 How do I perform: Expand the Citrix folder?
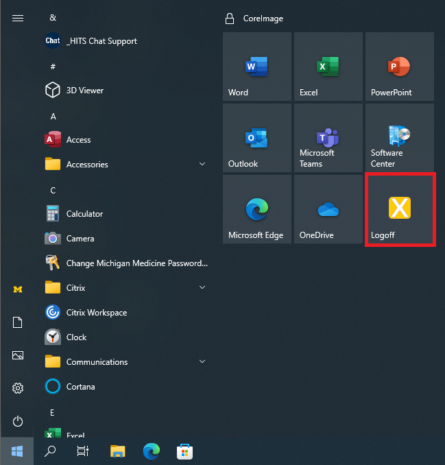[x=126, y=287]
